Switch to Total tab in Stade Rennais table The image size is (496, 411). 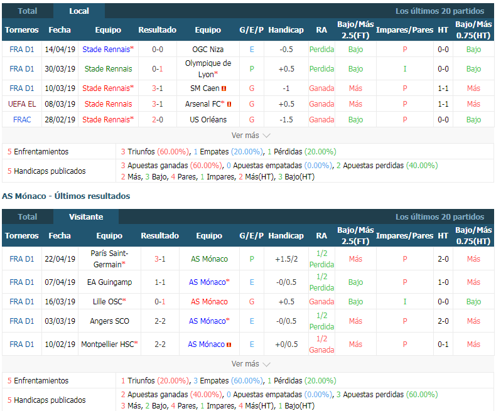click(x=28, y=11)
